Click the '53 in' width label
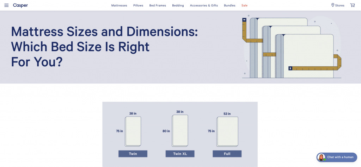Viewport: 361px width, 167px height. click(x=227, y=114)
